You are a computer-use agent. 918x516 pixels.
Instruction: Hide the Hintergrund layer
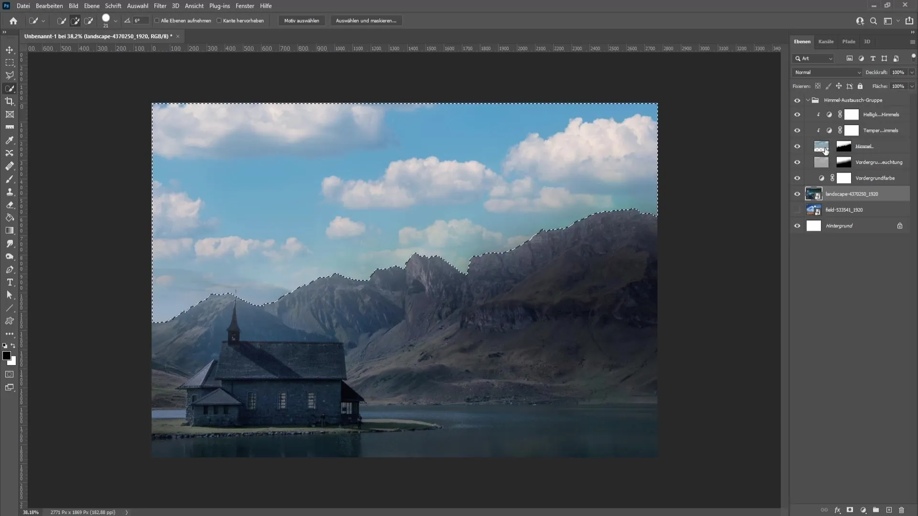coord(798,226)
